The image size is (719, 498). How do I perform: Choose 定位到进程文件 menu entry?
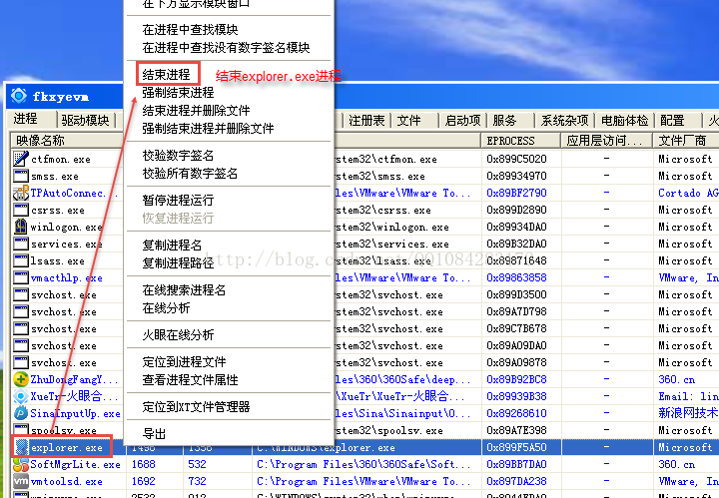184,362
